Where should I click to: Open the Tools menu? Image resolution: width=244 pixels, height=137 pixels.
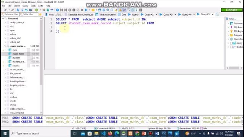33,6
